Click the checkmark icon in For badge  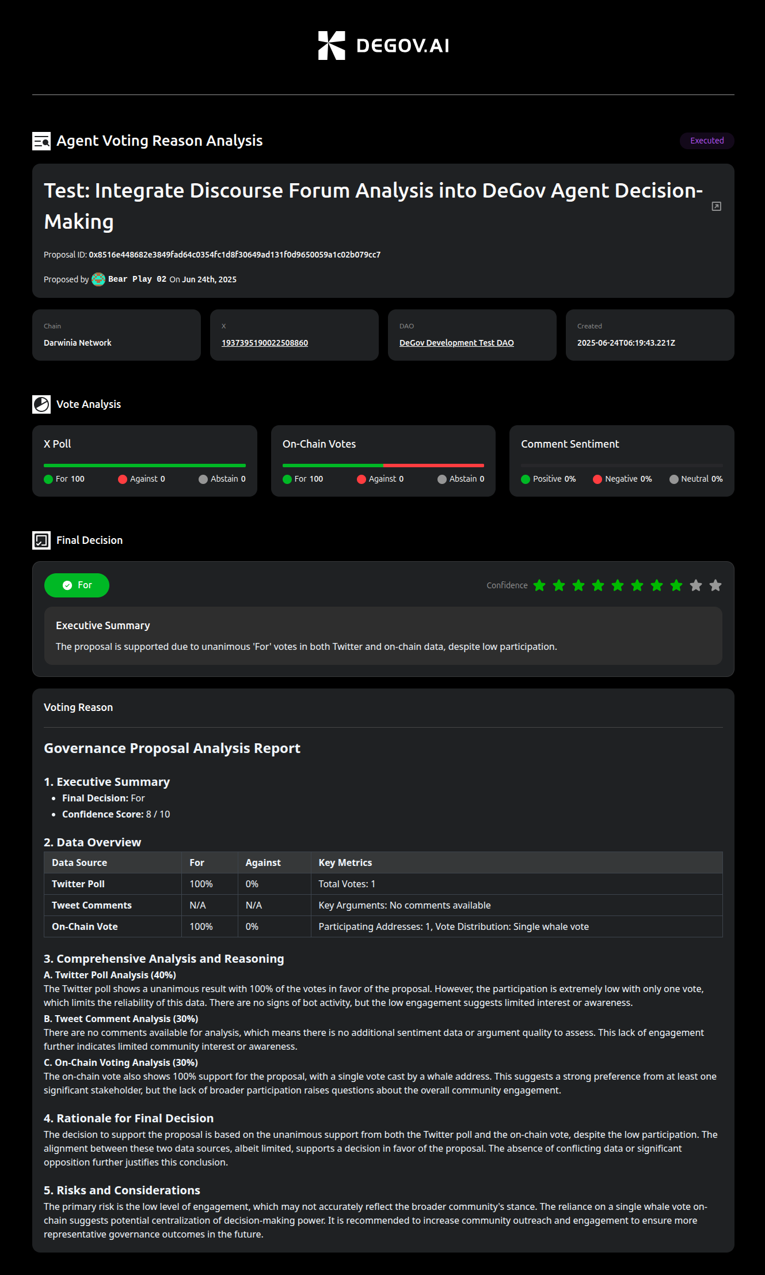point(67,585)
